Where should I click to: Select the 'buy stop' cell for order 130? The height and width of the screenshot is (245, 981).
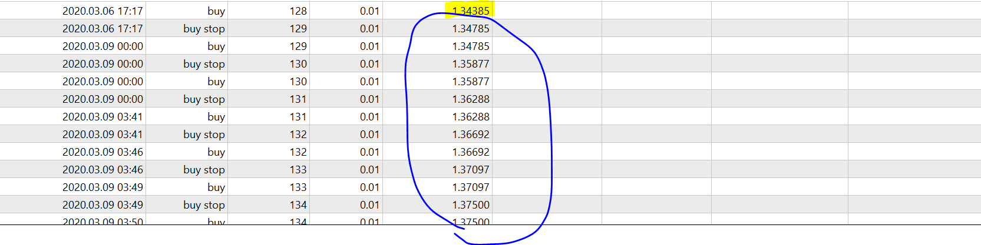(204, 63)
